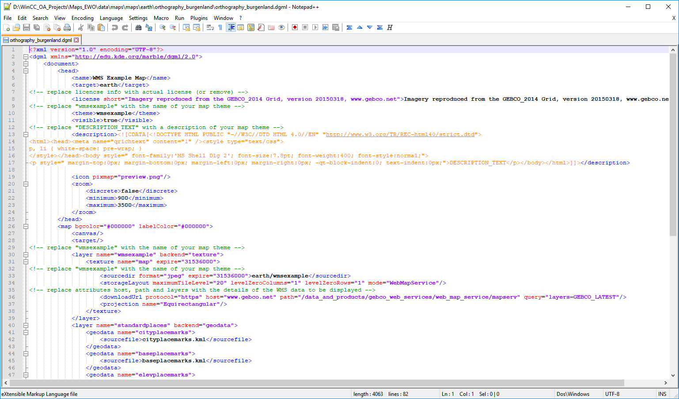This screenshot has width=679, height=399.
Task: Toggle Word Wrap in the toolbar
Action: coord(210,27)
